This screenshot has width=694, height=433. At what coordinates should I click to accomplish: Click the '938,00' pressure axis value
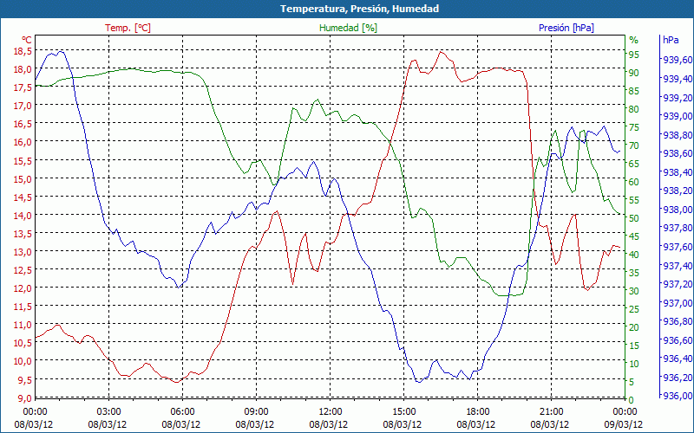tap(678, 209)
